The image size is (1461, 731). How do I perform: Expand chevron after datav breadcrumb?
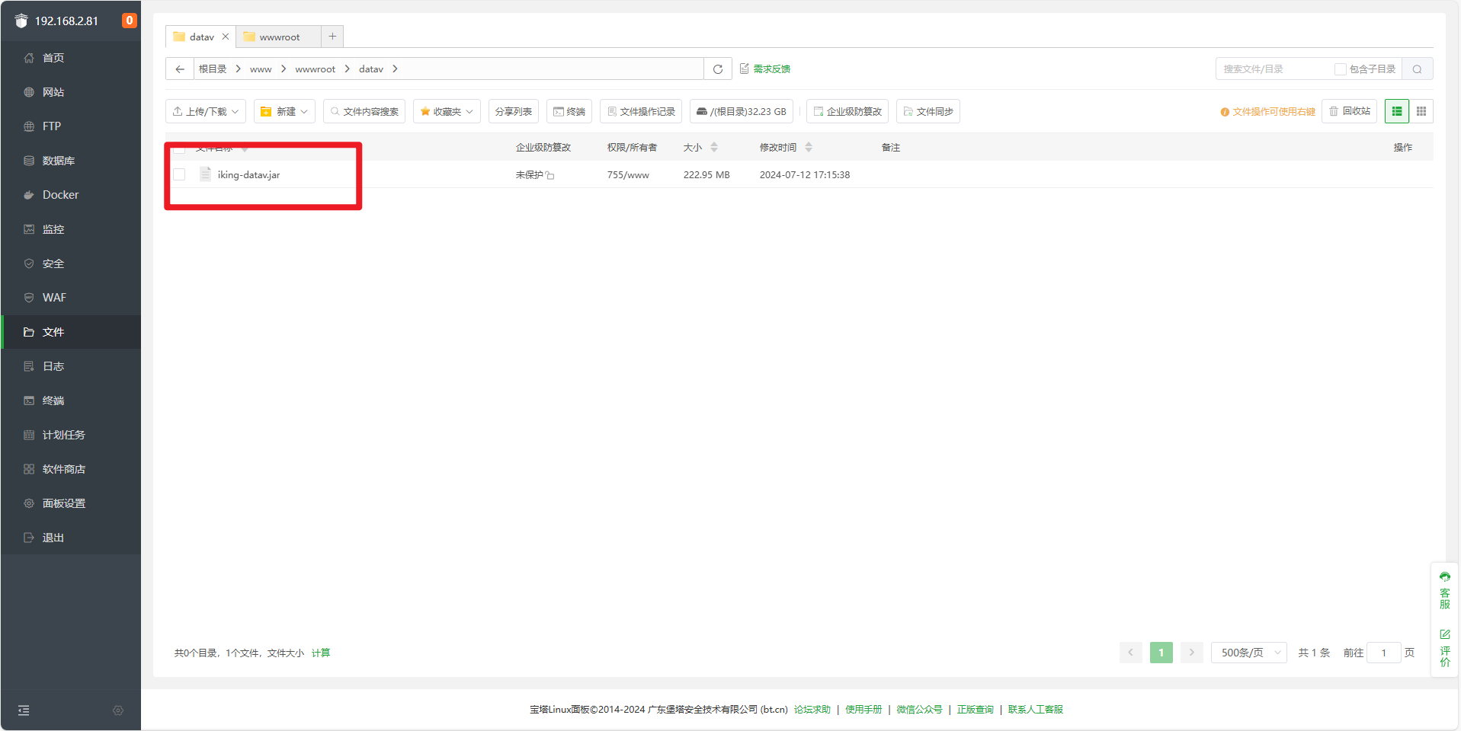(395, 69)
